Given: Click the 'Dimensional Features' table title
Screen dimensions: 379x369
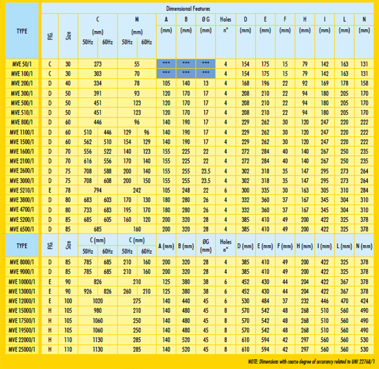Looking at the screenshot, I should [x=188, y=9].
